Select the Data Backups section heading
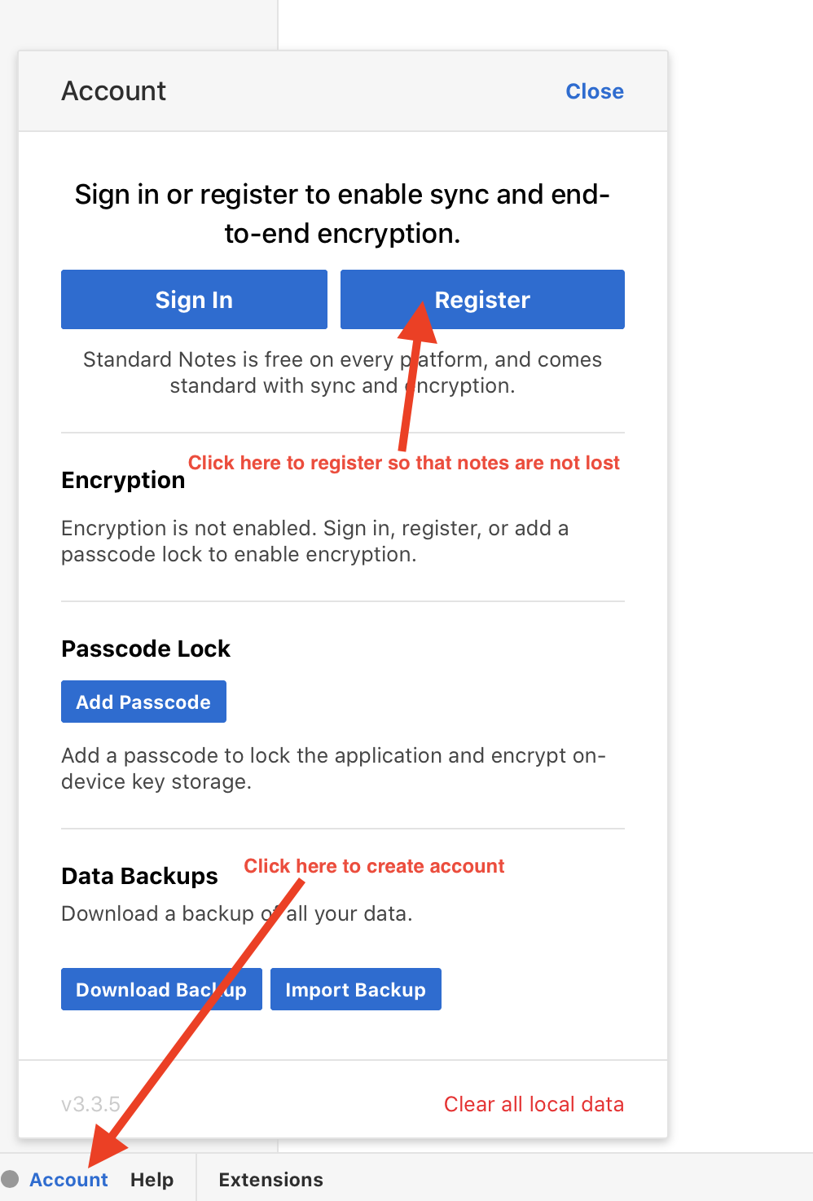 pyautogui.click(x=139, y=876)
